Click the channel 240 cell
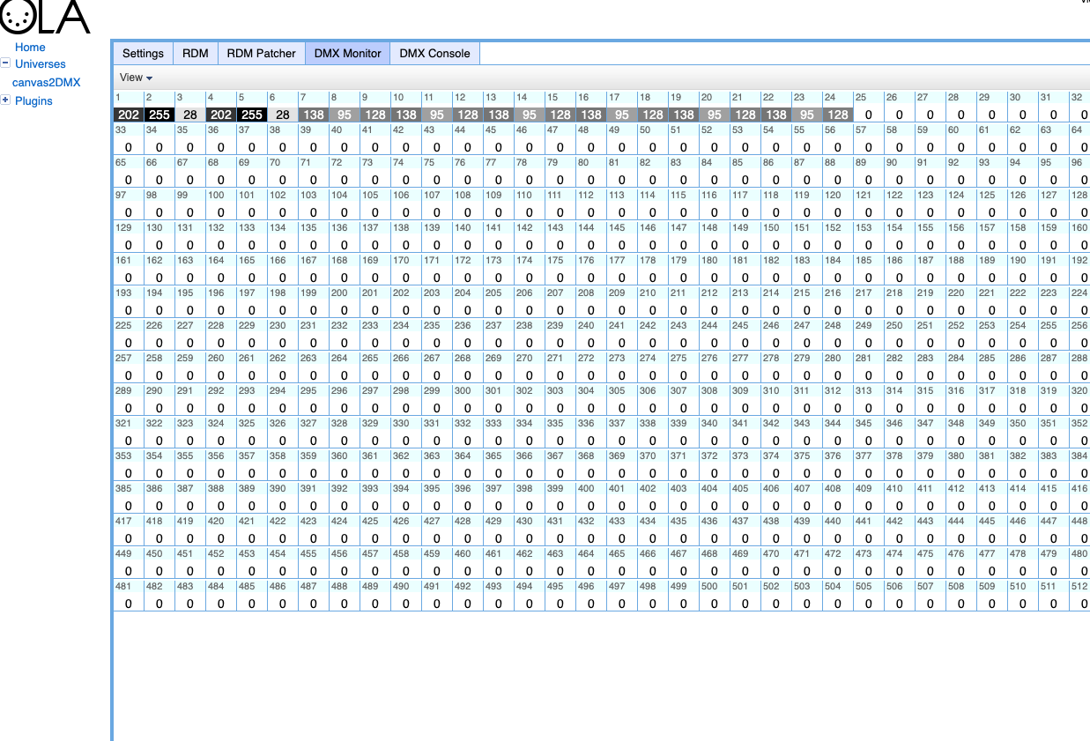Viewport: 1090px width, 741px height. coord(591,335)
